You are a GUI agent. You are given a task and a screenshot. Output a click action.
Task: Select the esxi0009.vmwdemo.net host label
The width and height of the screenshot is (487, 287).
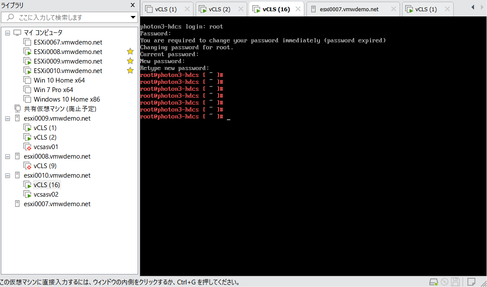(57, 118)
